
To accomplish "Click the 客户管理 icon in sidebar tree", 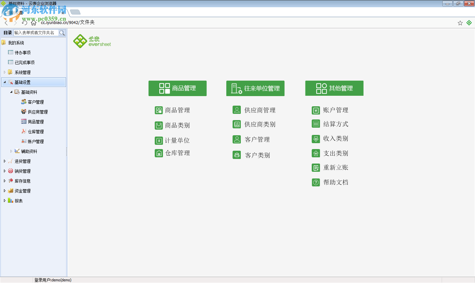I will pos(24,102).
